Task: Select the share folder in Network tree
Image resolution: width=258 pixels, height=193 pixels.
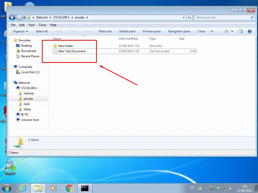Action: [27, 109]
